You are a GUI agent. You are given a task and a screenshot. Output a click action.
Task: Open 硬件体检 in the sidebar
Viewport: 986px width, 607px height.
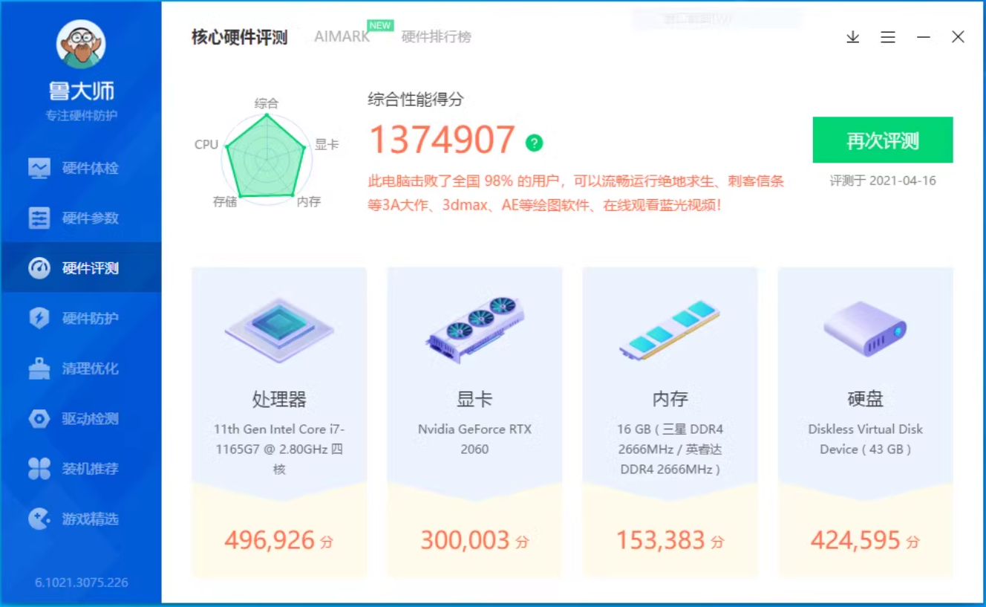(81, 168)
